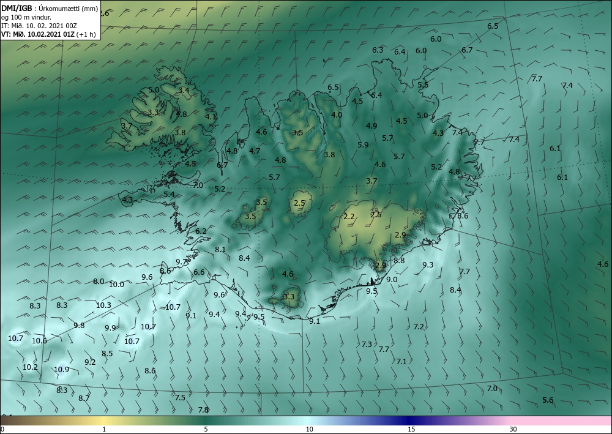Click the 7.2 value south of Iceland

pos(419,326)
